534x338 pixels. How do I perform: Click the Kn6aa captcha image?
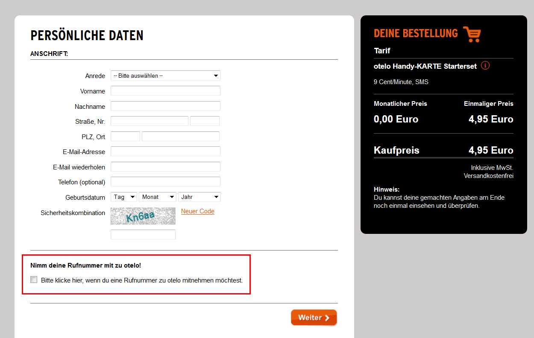click(x=143, y=216)
